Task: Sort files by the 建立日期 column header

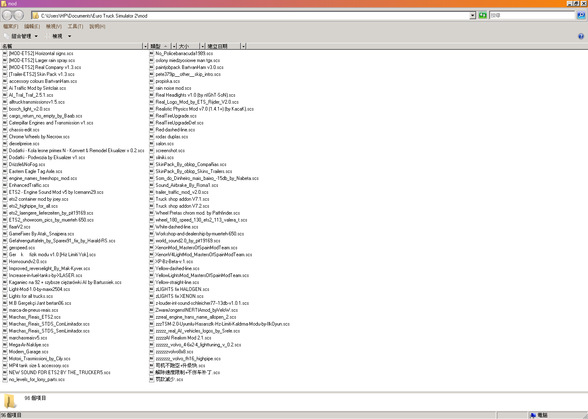Action: point(223,47)
